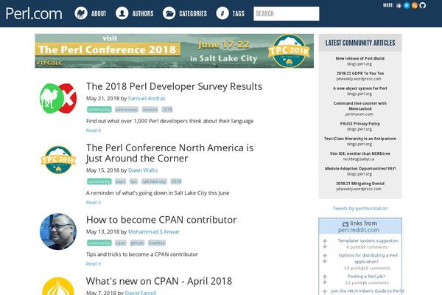Viewport: 442px width, 295px height.
Task: Select 2018 tag on Perl Conference article
Action: coord(176,181)
